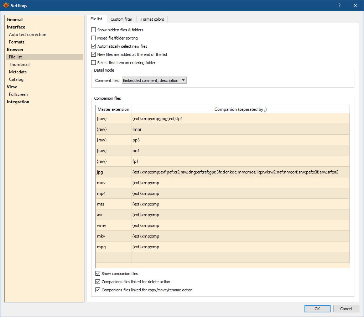
Task: Toggle Mixed file/folder sorting checkbox
Action: tap(94, 38)
